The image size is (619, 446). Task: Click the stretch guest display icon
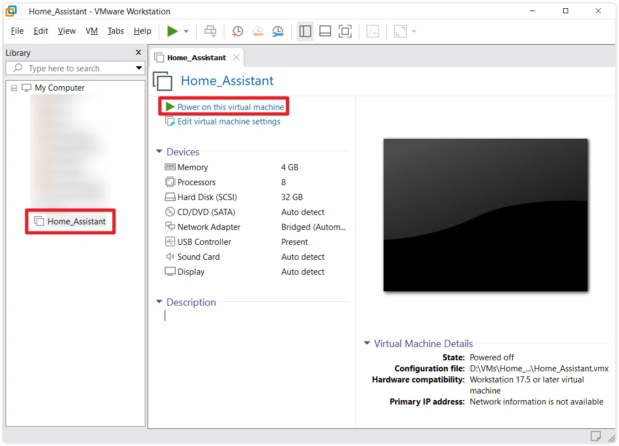pos(400,31)
